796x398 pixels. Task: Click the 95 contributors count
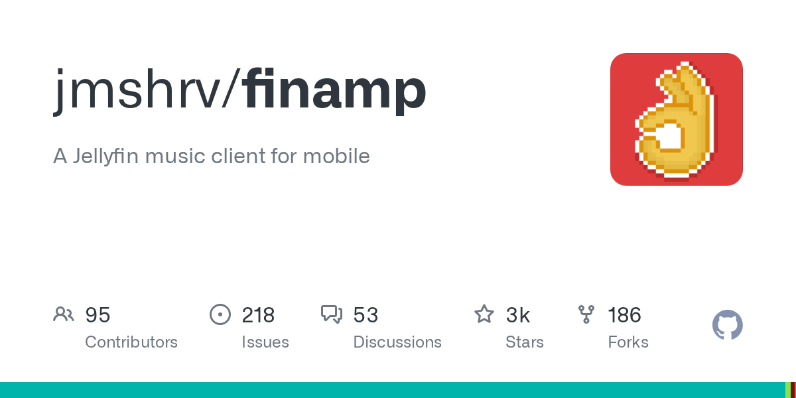[98, 315]
